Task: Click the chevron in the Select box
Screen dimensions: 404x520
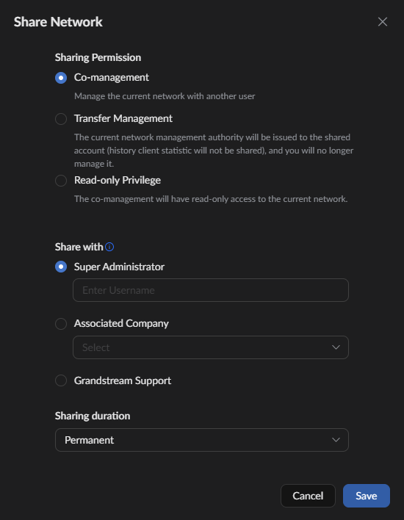Action: 336,347
